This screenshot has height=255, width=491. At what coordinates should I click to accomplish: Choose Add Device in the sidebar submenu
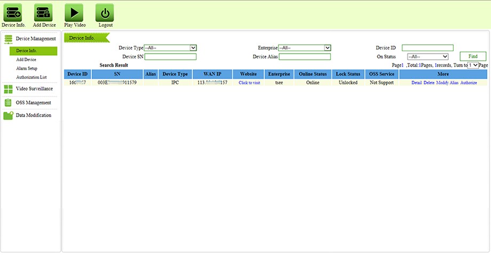coord(26,59)
